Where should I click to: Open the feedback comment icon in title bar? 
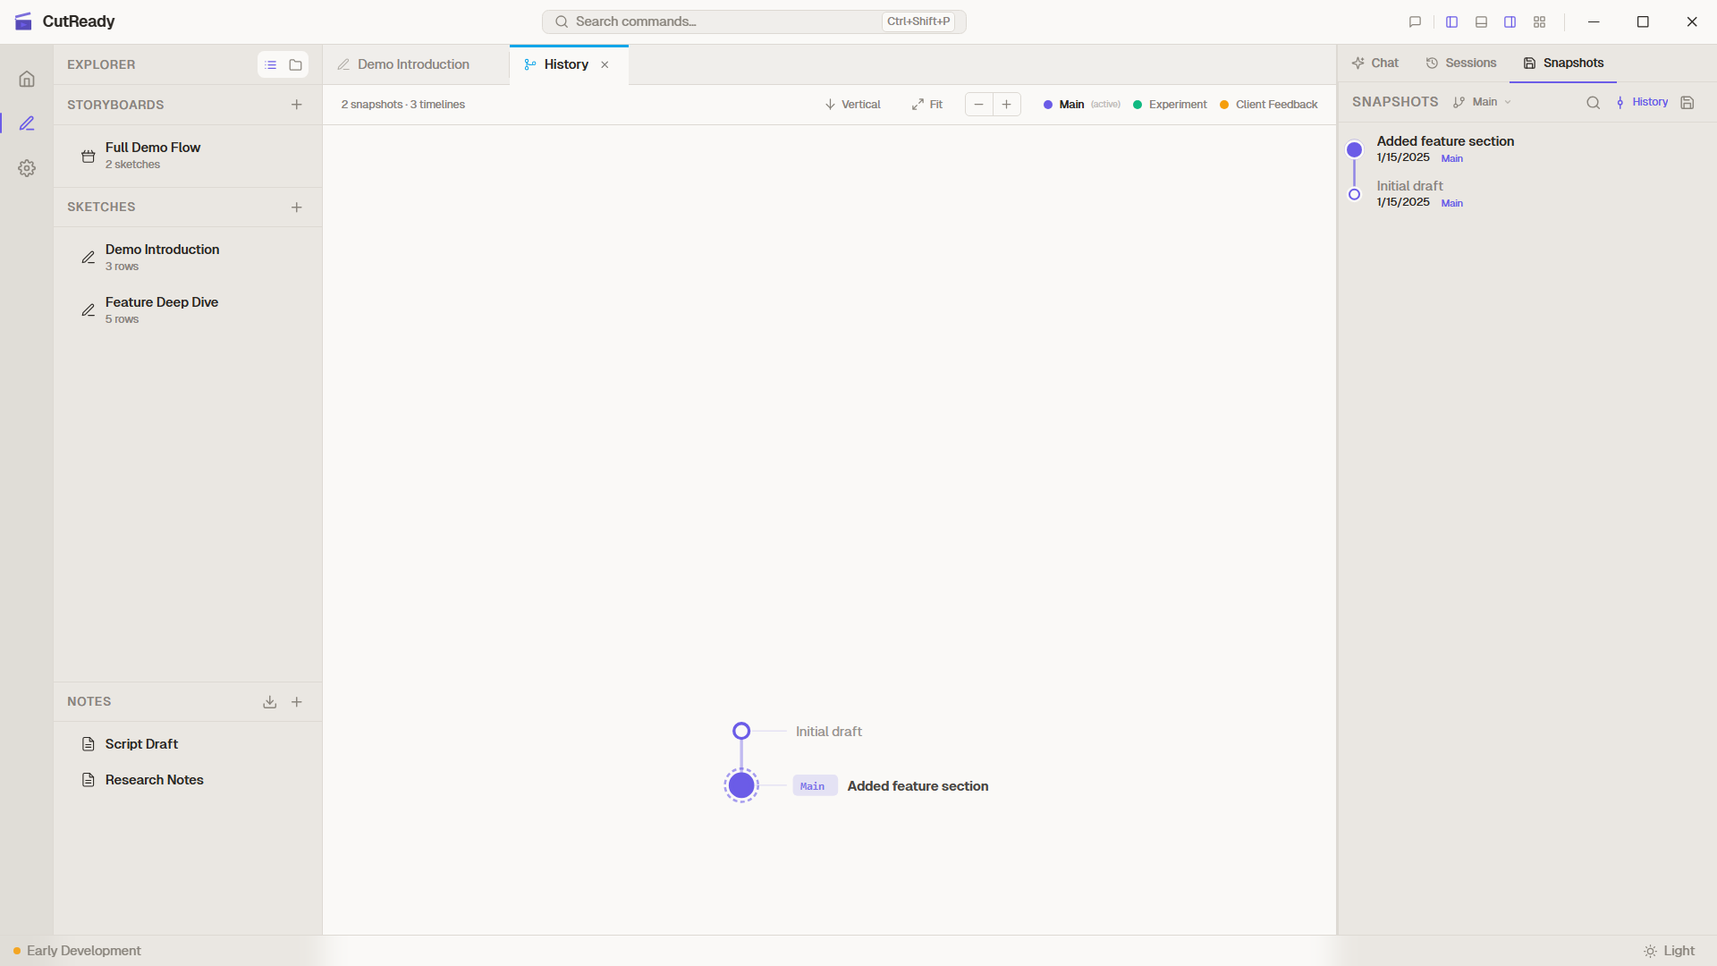coord(1415,21)
